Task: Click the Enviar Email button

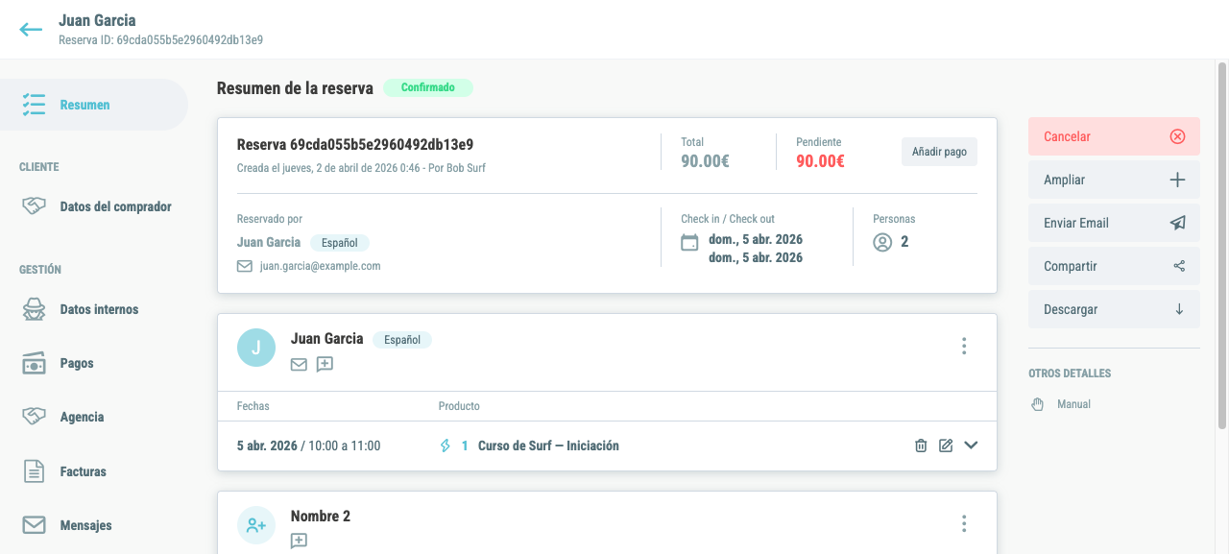Action: coord(1114,223)
